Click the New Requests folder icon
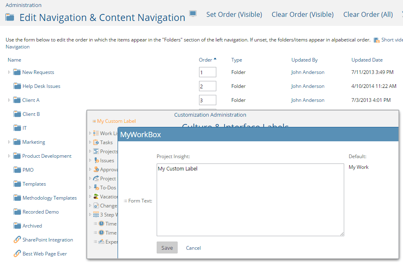The height and width of the screenshot is (267, 403). point(17,72)
